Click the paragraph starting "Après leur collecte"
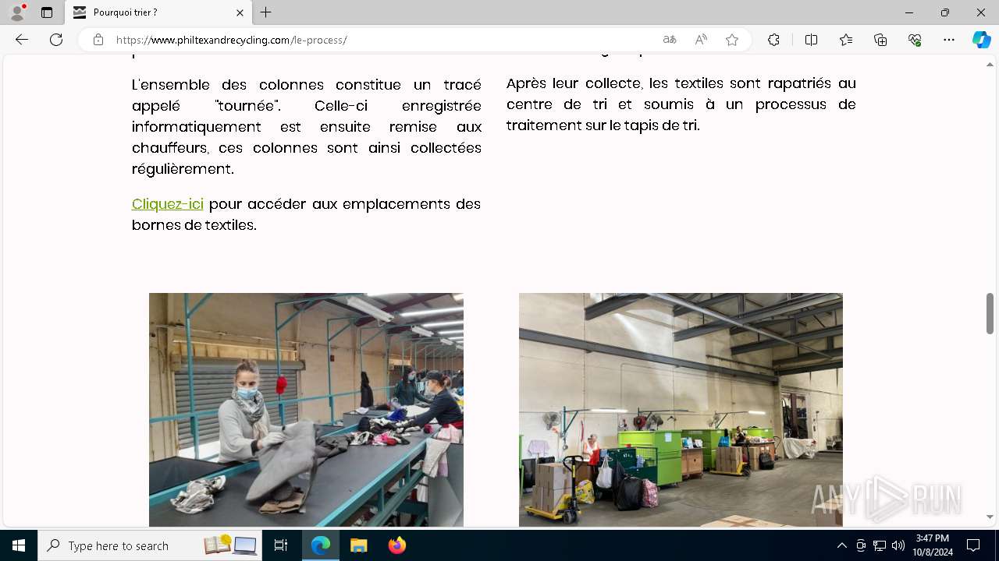Image resolution: width=999 pixels, height=561 pixels. [x=681, y=104]
